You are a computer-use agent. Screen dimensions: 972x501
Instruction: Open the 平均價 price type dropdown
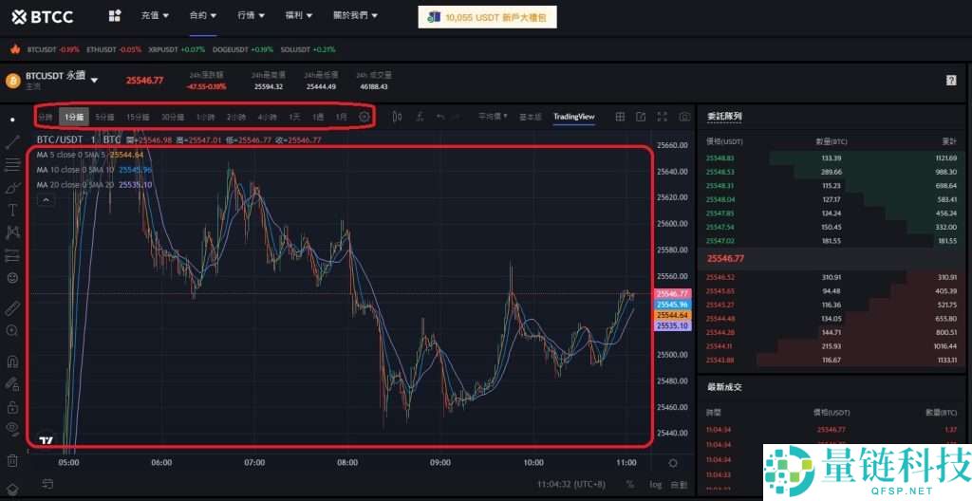(x=493, y=117)
